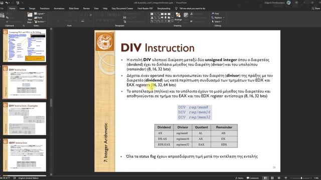This screenshot has height=180, width=321.
Task: Click the 'Remainder' table header cell
Action: pyautogui.click(x=224, y=127)
